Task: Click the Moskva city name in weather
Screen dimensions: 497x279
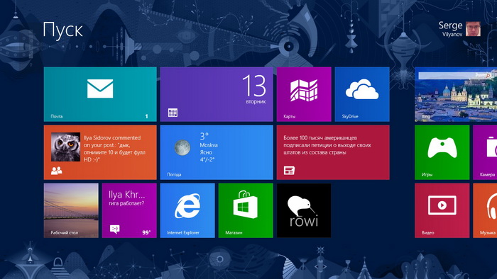Action: 209,145
